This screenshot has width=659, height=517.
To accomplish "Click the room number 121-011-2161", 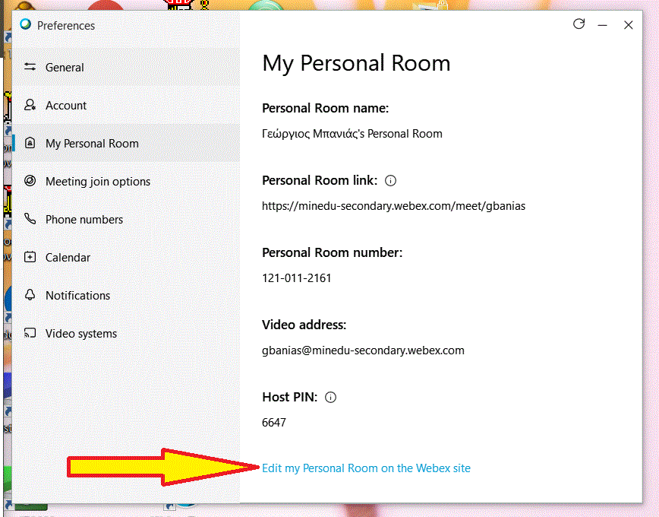I will pyautogui.click(x=297, y=278).
